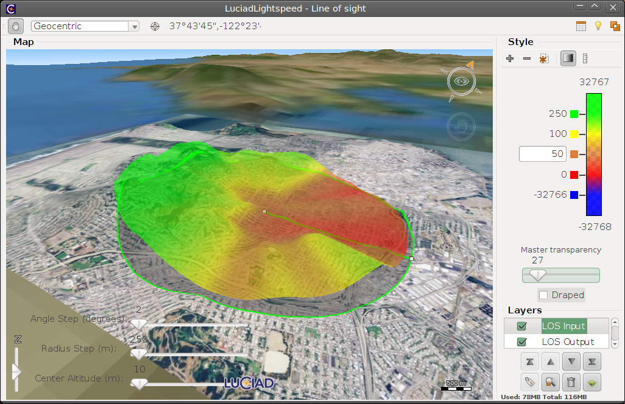Screen dimensions: 625x404
Task: Move selected layer to top
Action: (530, 362)
